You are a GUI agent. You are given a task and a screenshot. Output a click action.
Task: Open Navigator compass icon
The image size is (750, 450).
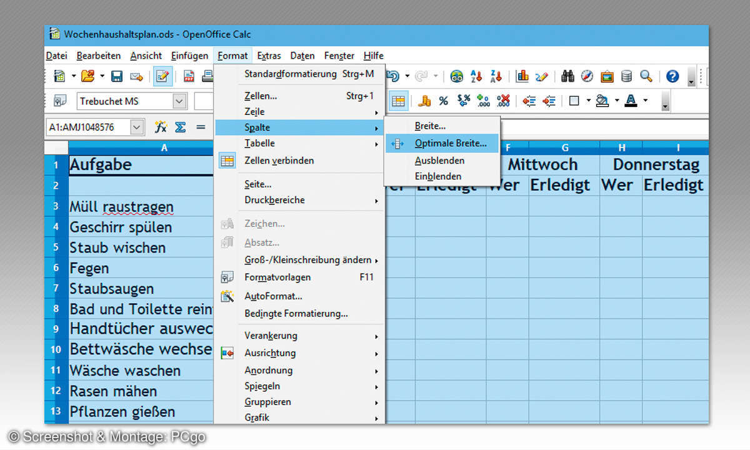coord(587,76)
